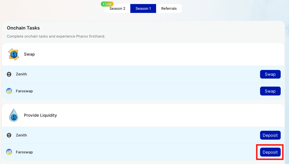
Task: Open the Referrals tab
Action: coord(169,9)
